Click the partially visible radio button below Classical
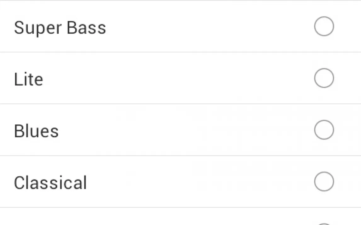The image size is (361, 225). (x=324, y=223)
